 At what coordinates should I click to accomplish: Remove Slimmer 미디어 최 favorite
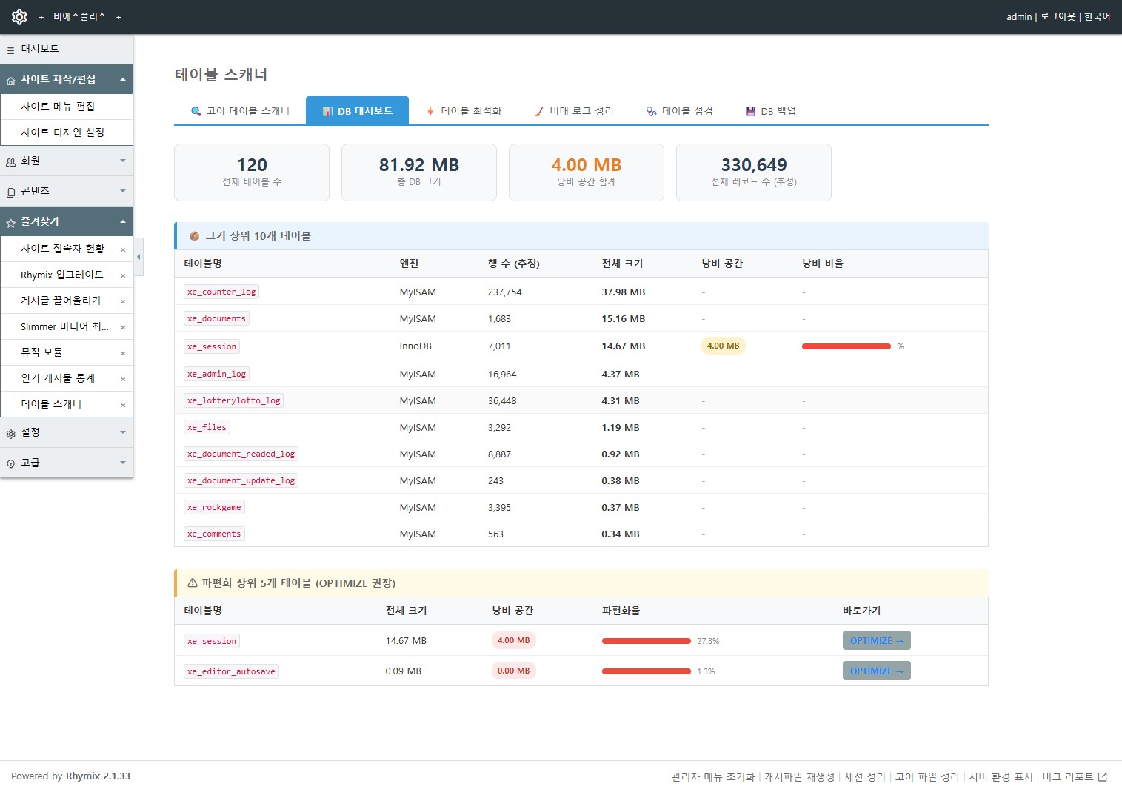click(x=123, y=327)
